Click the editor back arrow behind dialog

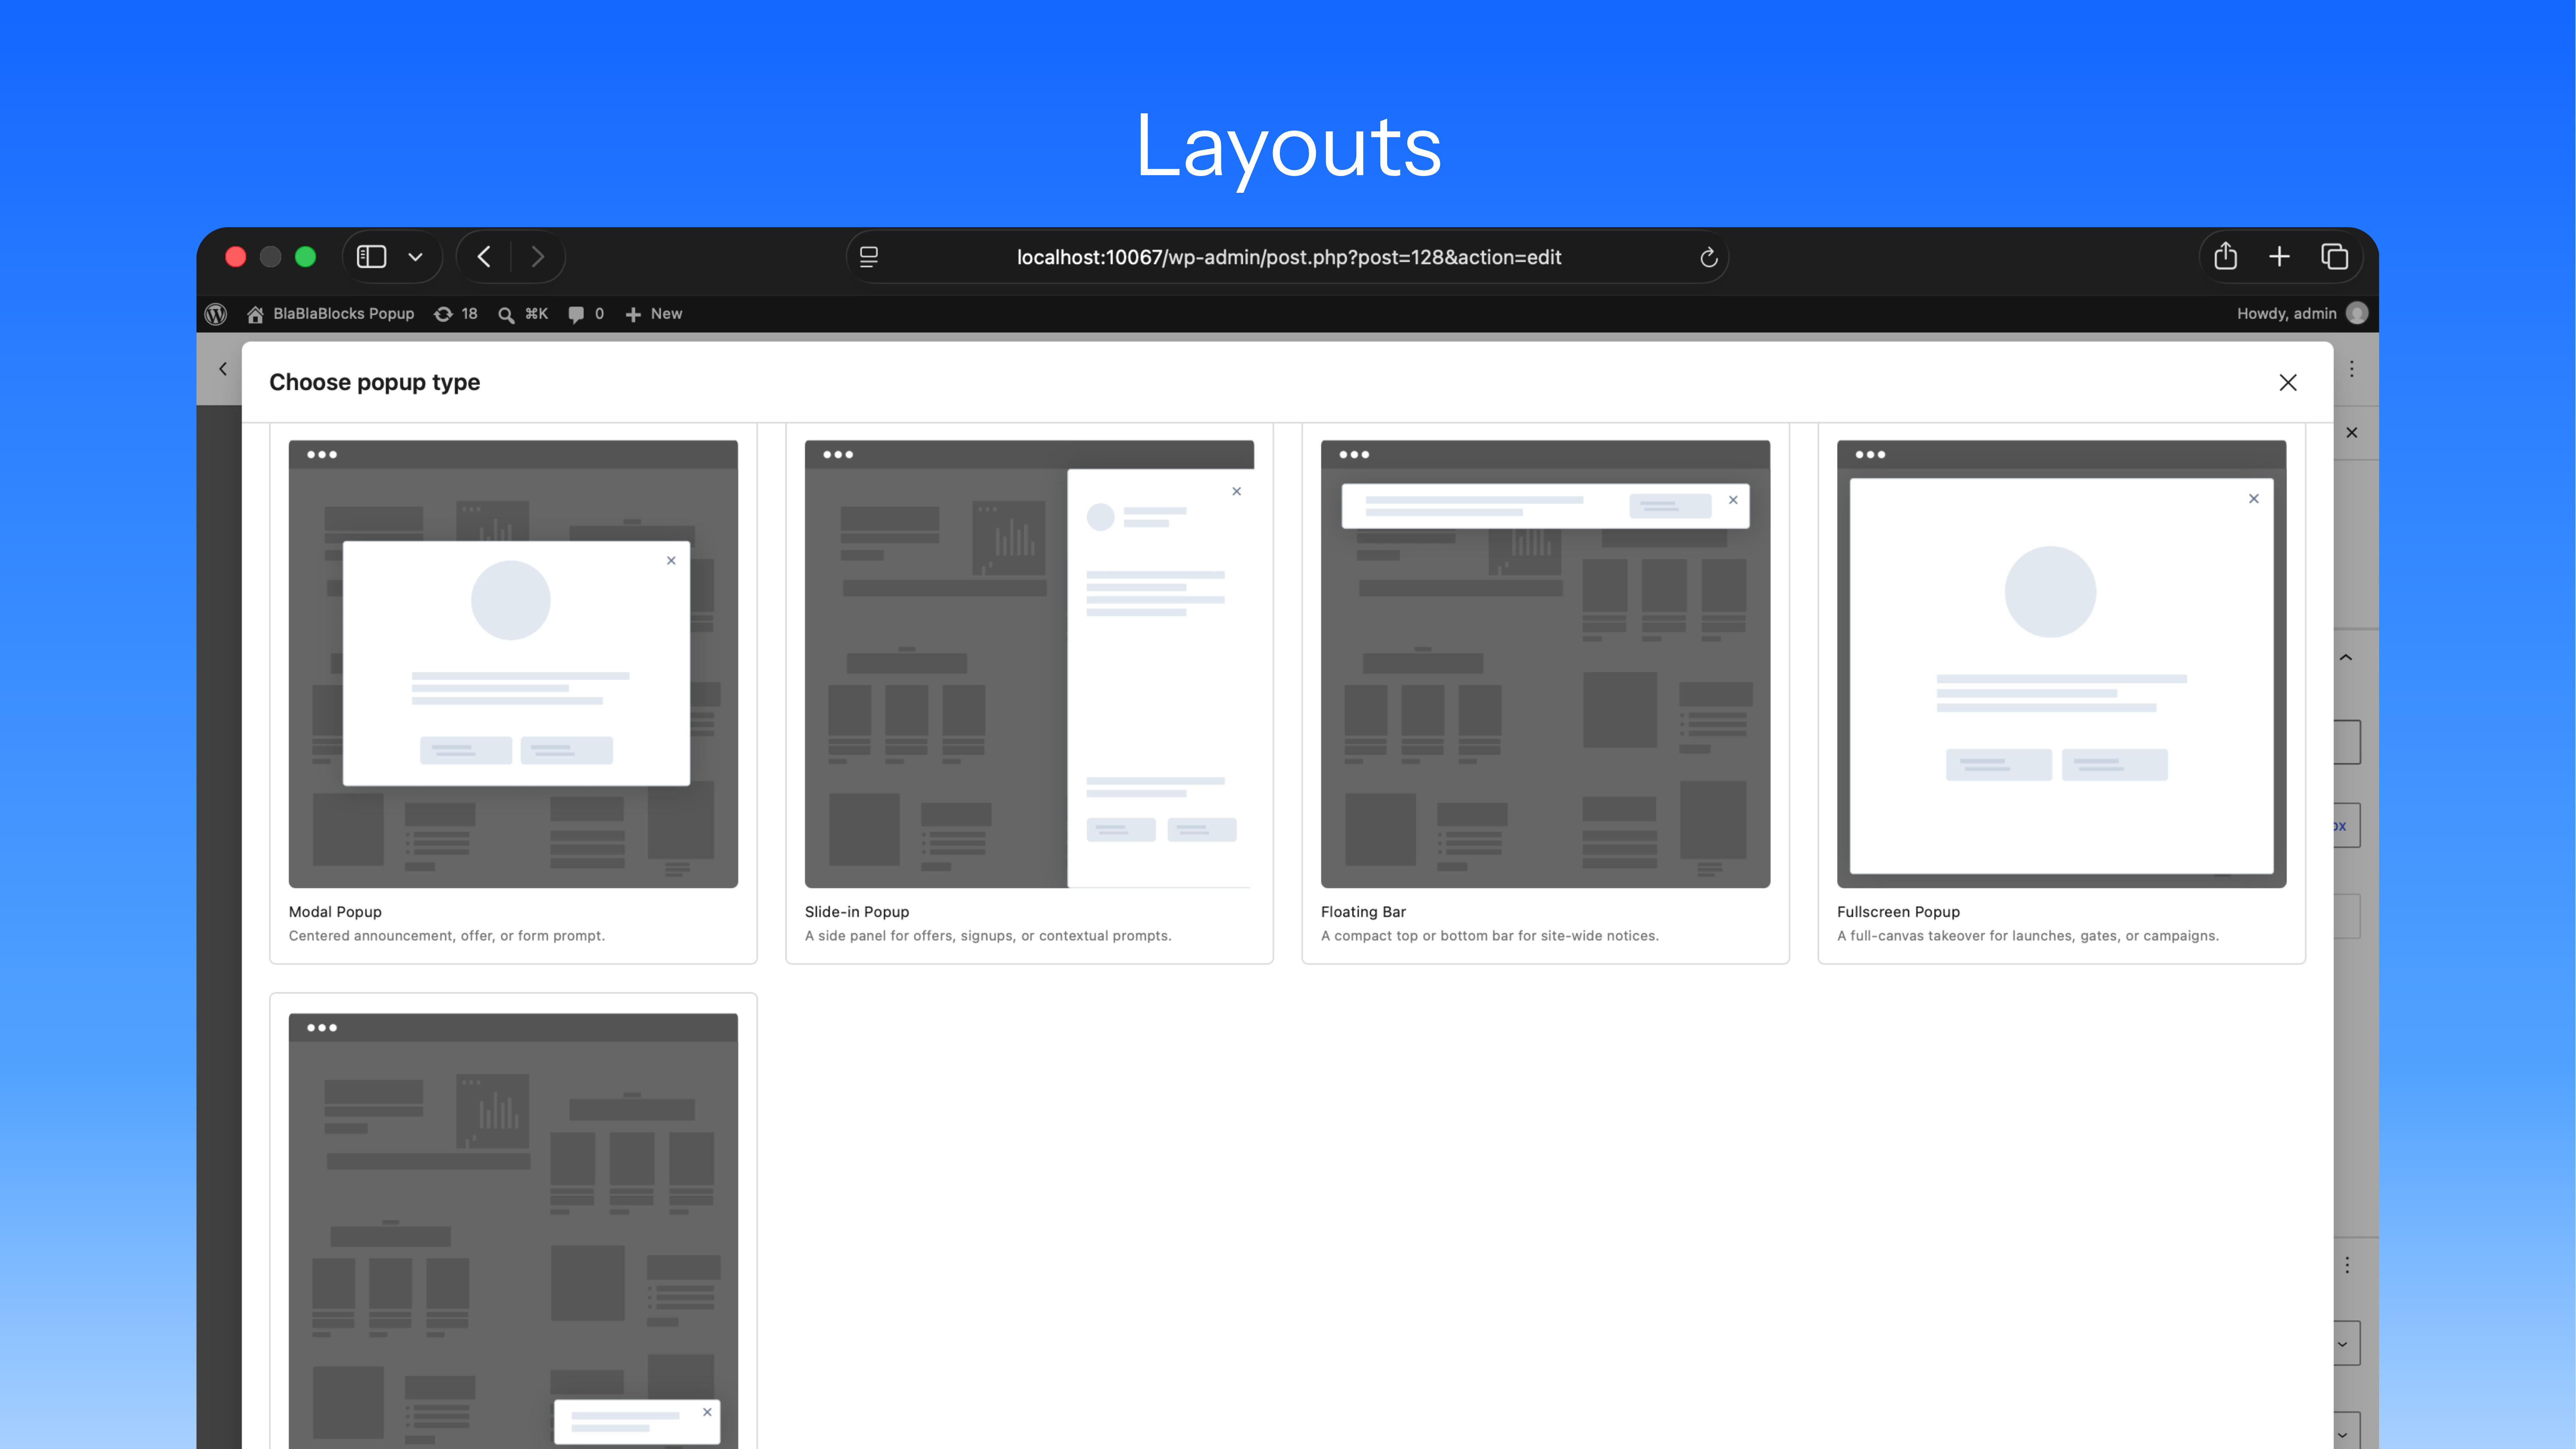click(x=222, y=369)
